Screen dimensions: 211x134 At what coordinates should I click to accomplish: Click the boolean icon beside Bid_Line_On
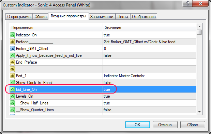[x=13, y=89]
